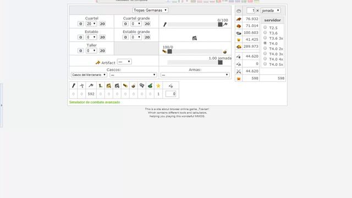This screenshot has height=198, width=352.
Task: Open the jornada time unit dropdown
Action: [271, 10]
